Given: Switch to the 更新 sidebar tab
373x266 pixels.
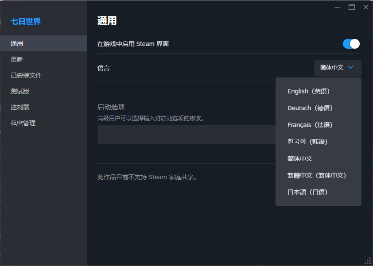Looking at the screenshot, I should click(x=43, y=59).
